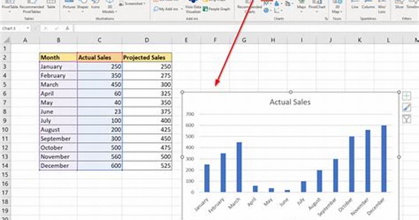The width and height of the screenshot is (419, 220).
Task: Click the Actual Sales chart title
Action: (x=290, y=102)
